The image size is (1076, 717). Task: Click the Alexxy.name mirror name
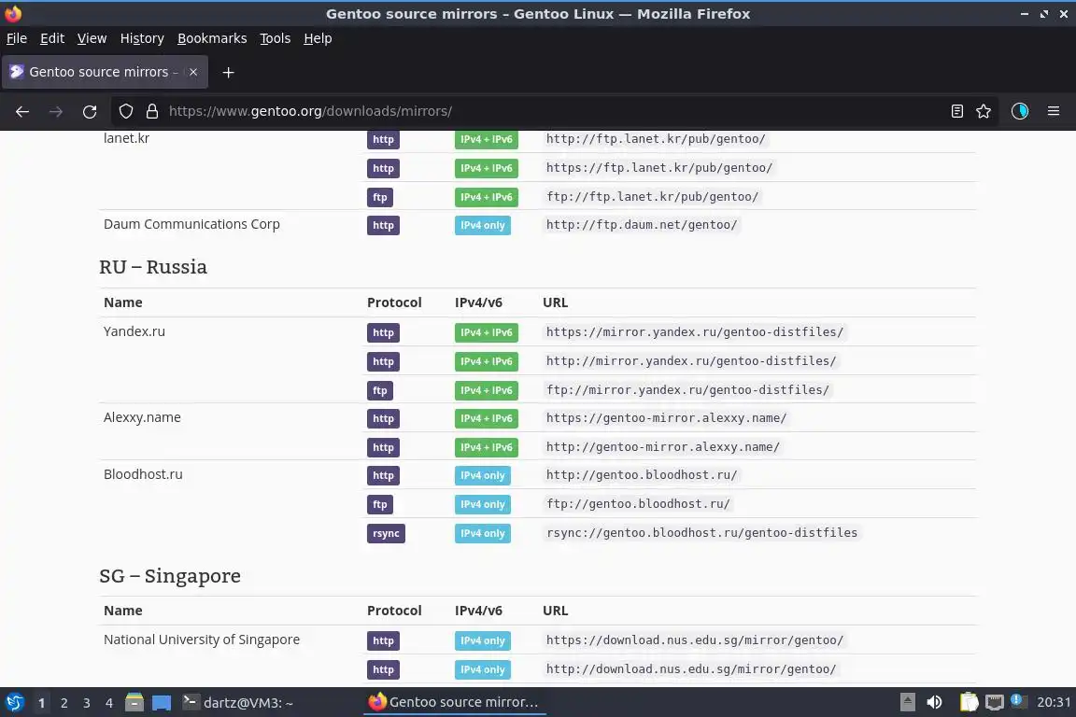pos(142,417)
